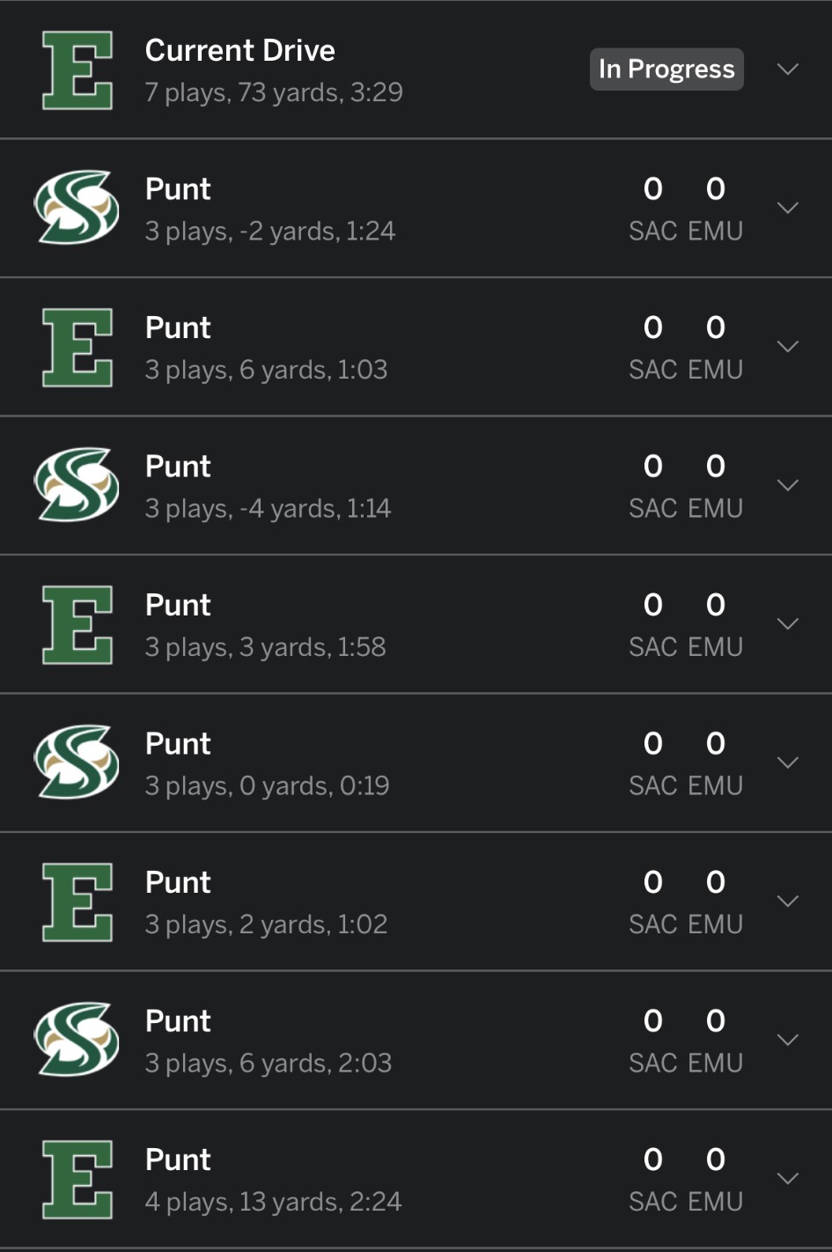Open the Current Drive title
The height and width of the screenshot is (1252, 832).
239,50
